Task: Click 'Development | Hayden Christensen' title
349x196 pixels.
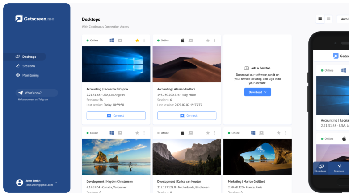Action: (x=109, y=181)
